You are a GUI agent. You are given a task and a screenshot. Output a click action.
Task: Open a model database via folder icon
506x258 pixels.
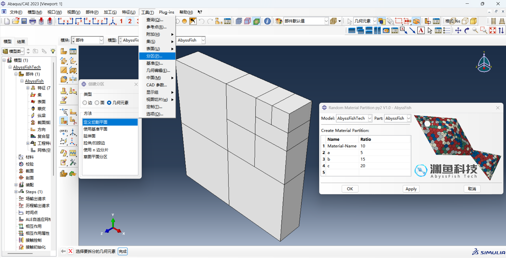coord(16,21)
